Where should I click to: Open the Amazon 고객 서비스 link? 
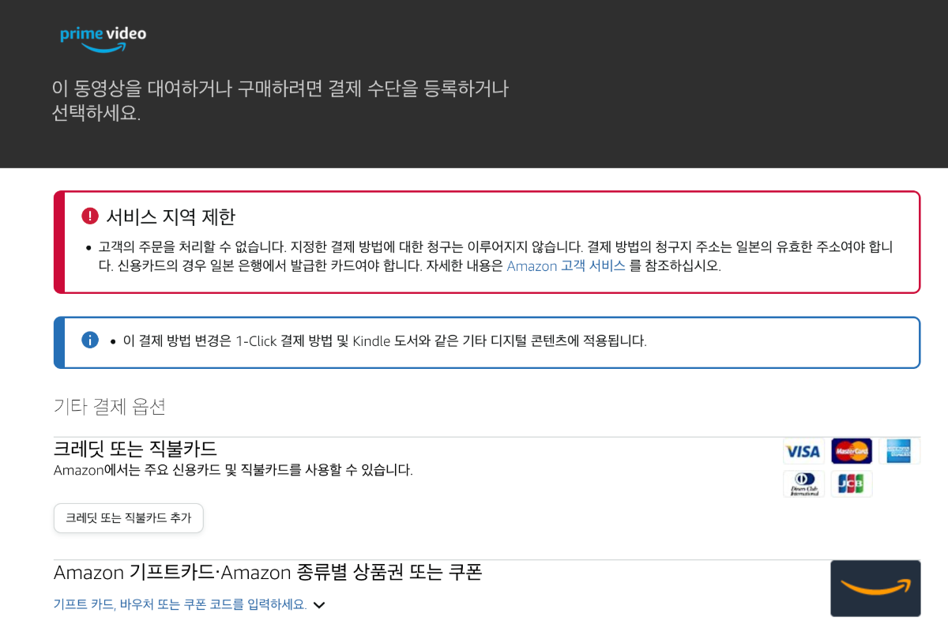pos(566,266)
